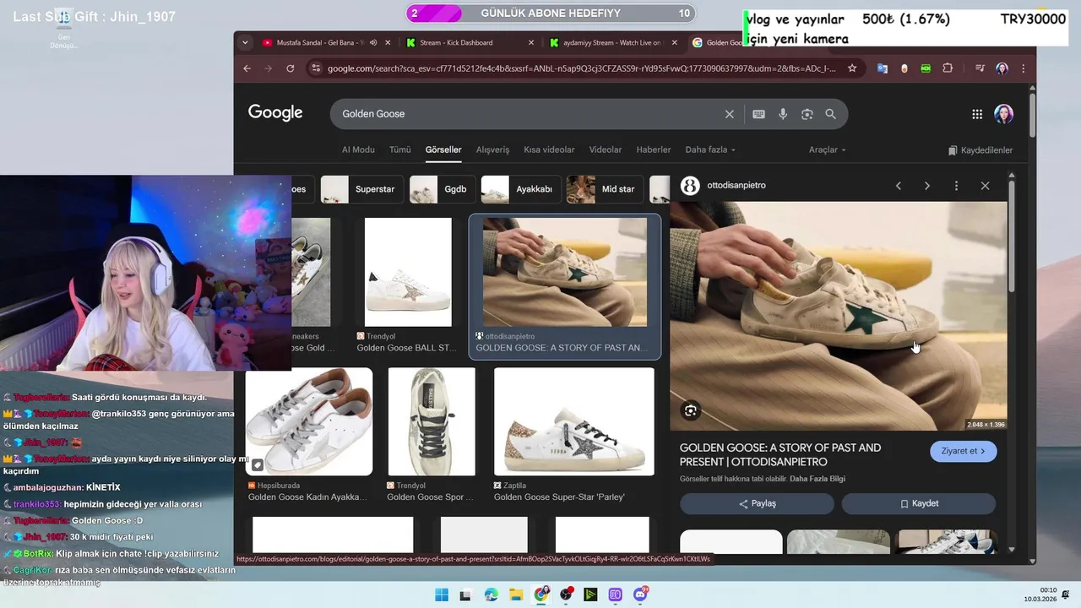The height and width of the screenshot is (608, 1081).
Task: Open the Windows Start menu
Action: coord(441,594)
